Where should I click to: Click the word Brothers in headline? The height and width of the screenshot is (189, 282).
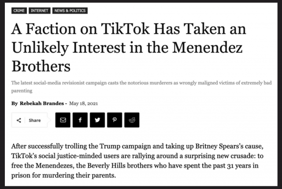41,66
